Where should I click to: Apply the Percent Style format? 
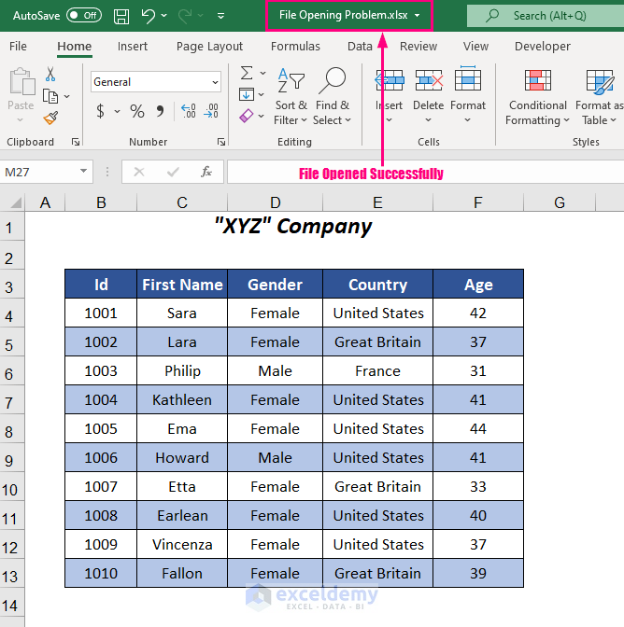point(137,111)
